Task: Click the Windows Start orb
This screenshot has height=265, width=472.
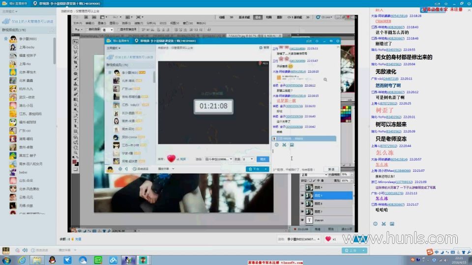Action: click(6, 260)
